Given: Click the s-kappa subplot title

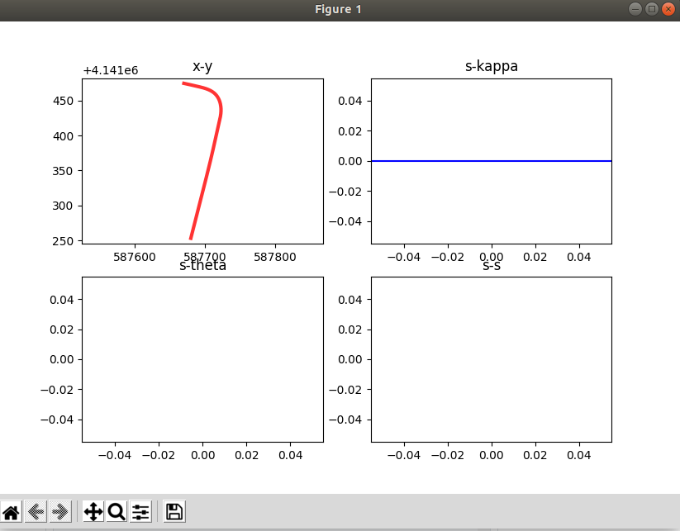Looking at the screenshot, I should (x=492, y=66).
